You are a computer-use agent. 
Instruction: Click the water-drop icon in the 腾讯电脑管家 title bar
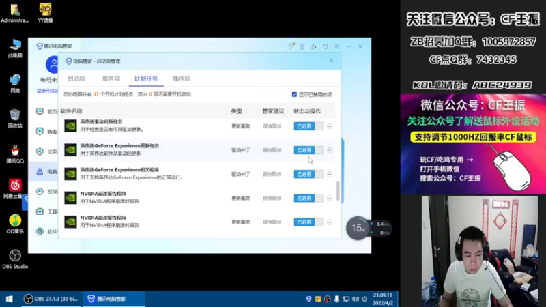[x=302, y=46]
